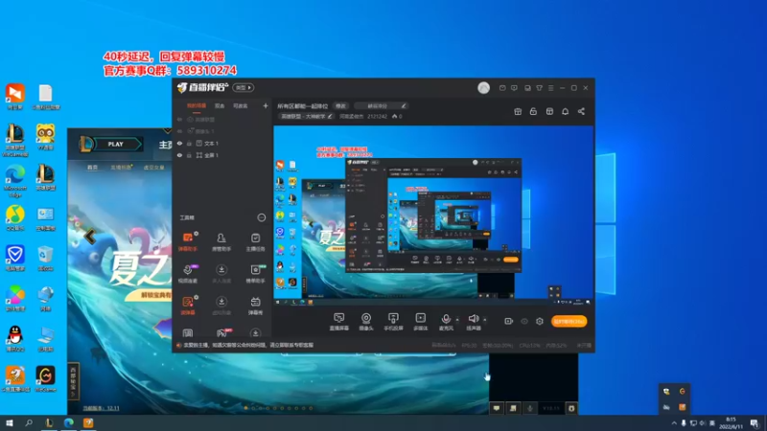Open Microsoft Edge desktop shortcut
767x431 pixels.
(15, 180)
